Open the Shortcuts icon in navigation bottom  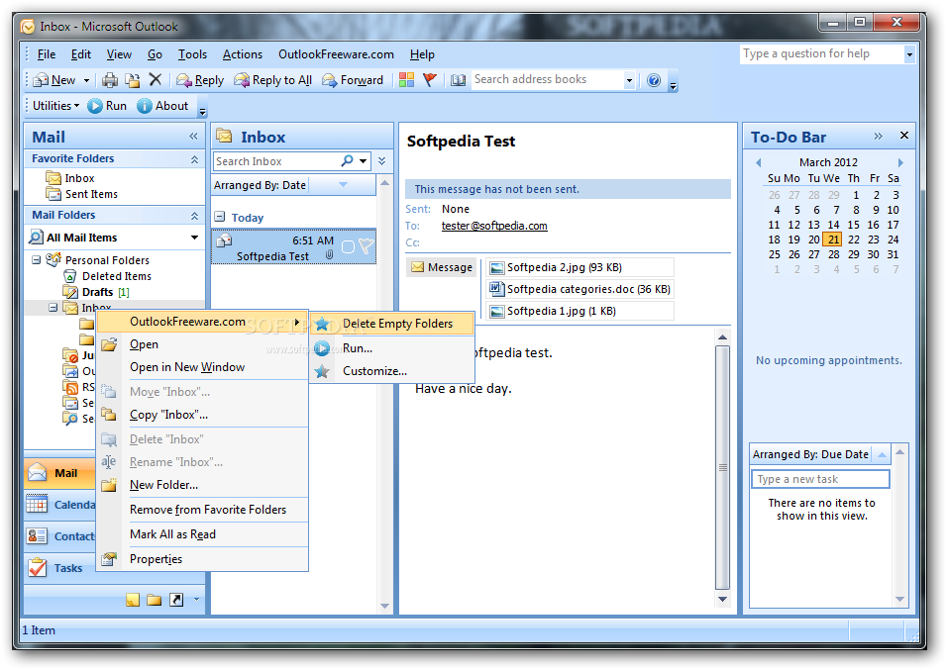pos(176,600)
